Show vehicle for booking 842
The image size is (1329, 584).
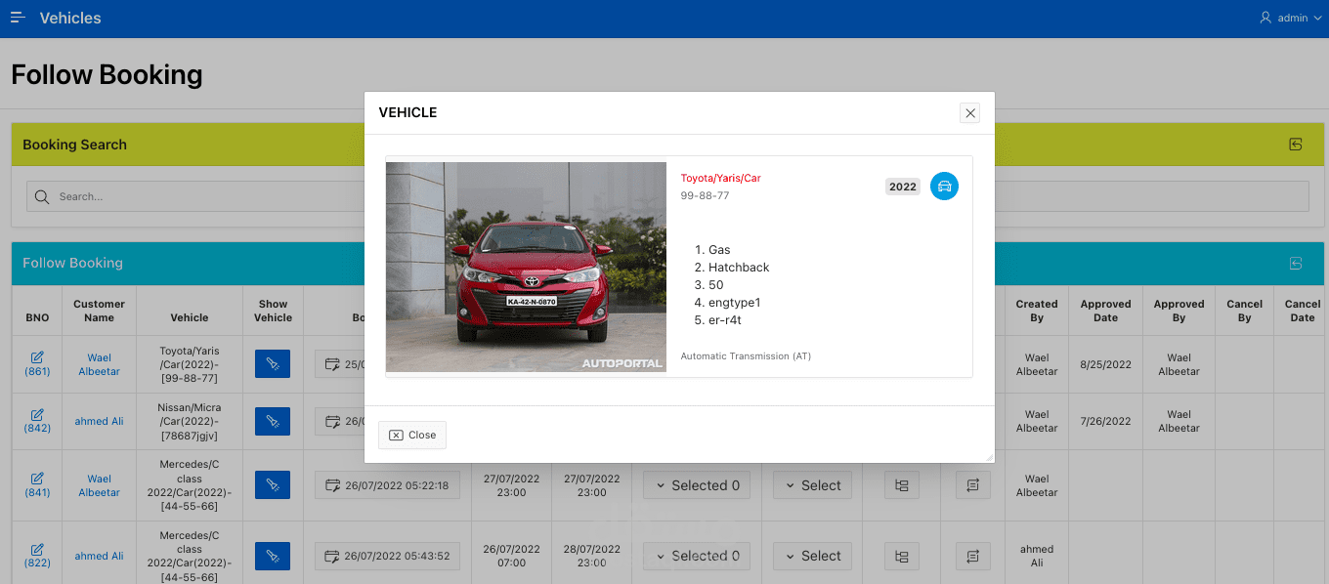(273, 421)
